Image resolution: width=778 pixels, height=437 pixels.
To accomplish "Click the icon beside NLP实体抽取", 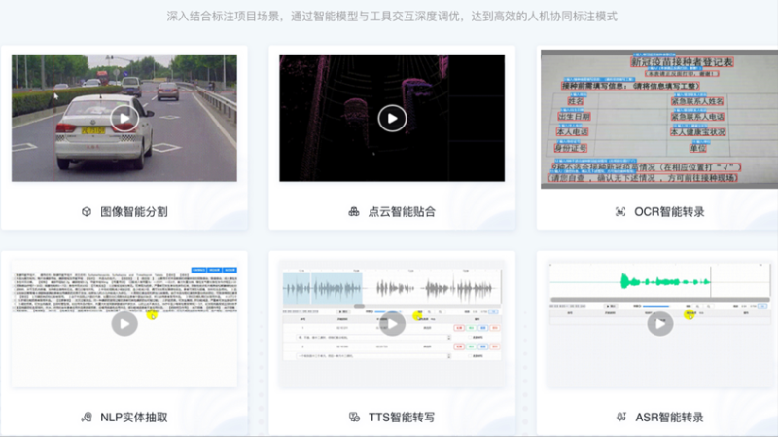I will click(87, 418).
